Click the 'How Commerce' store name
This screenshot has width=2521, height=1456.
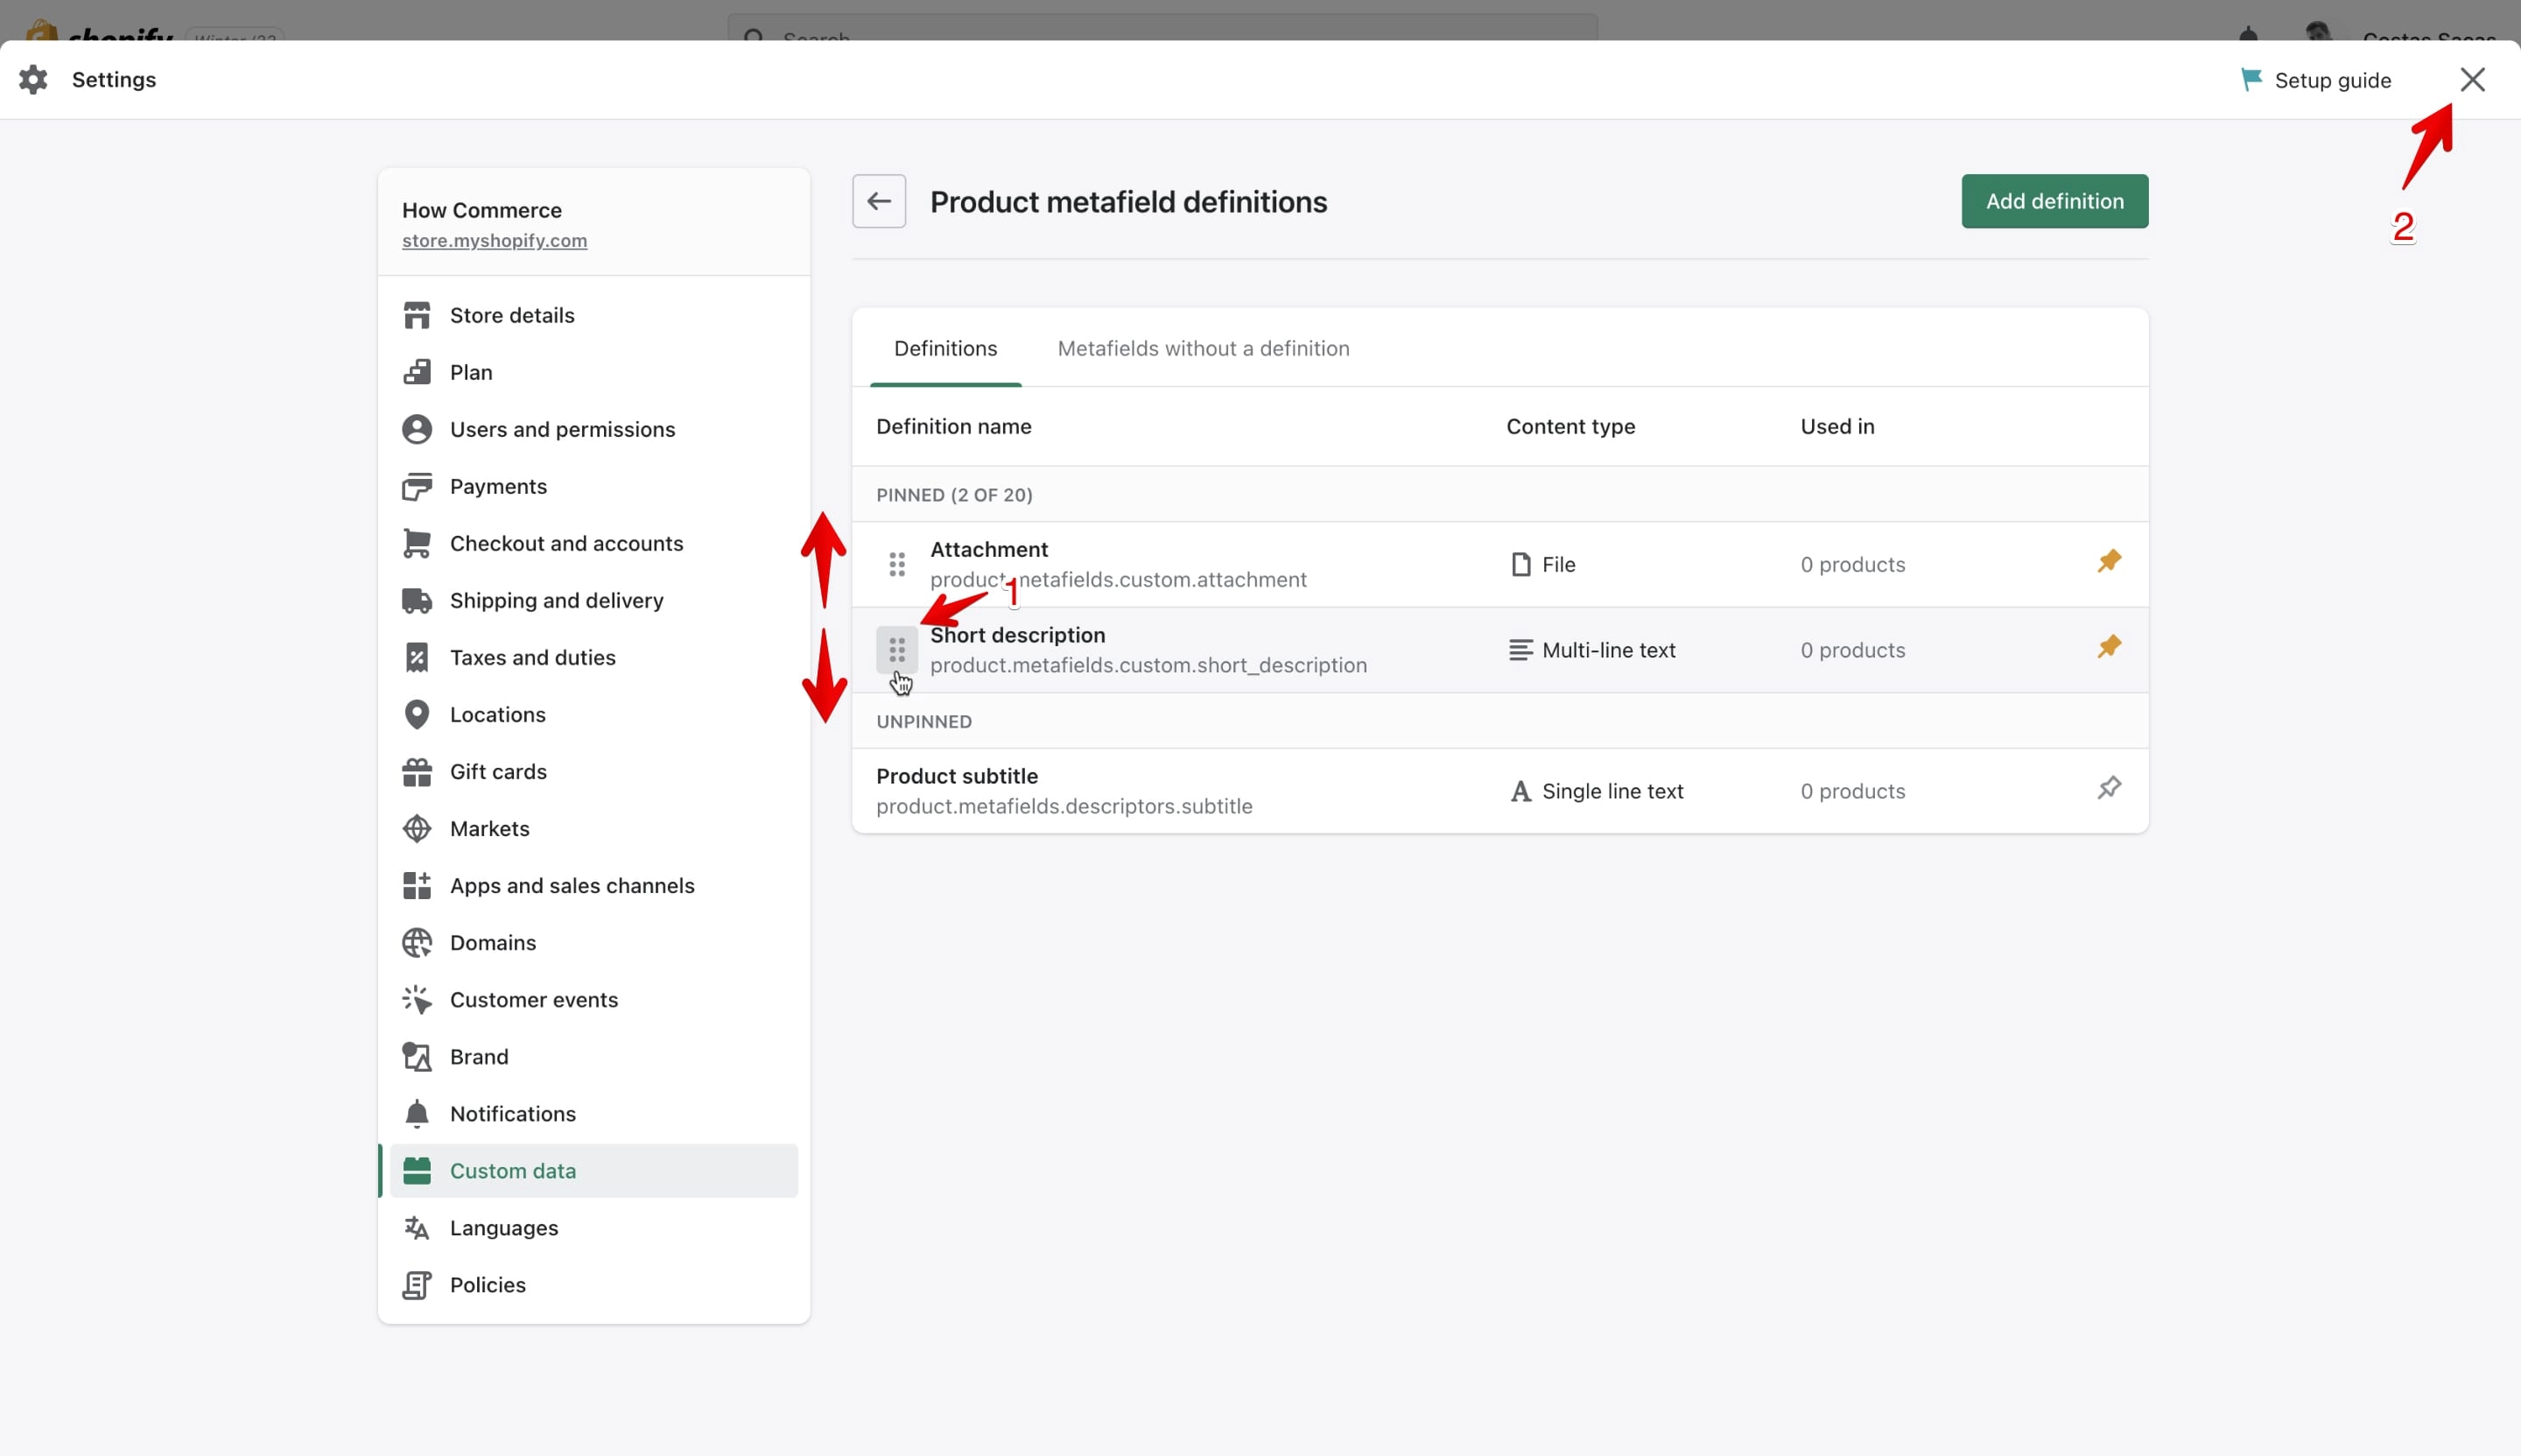click(481, 210)
